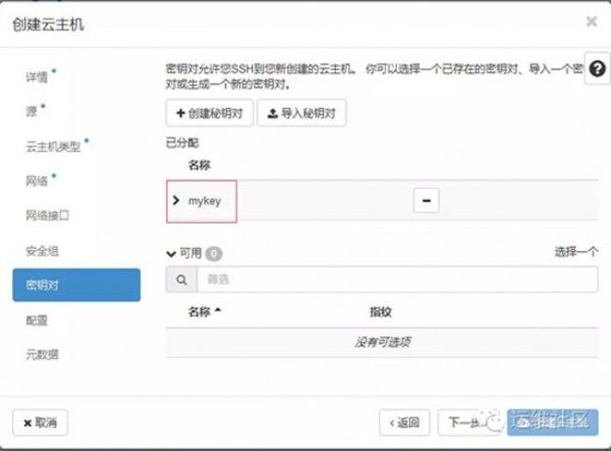
Task: Collapse the 可用 section
Action: 171,254
